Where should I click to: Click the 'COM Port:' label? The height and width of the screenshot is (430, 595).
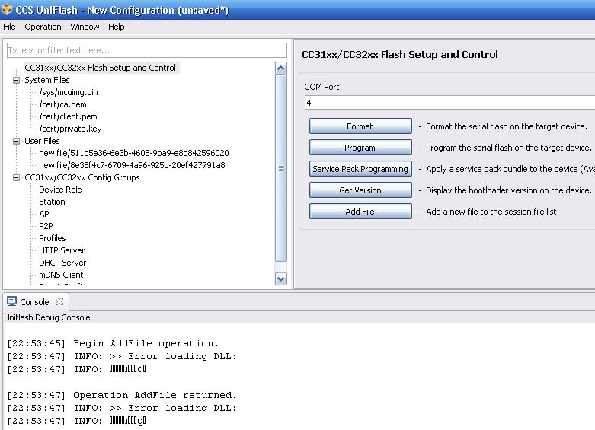point(323,87)
